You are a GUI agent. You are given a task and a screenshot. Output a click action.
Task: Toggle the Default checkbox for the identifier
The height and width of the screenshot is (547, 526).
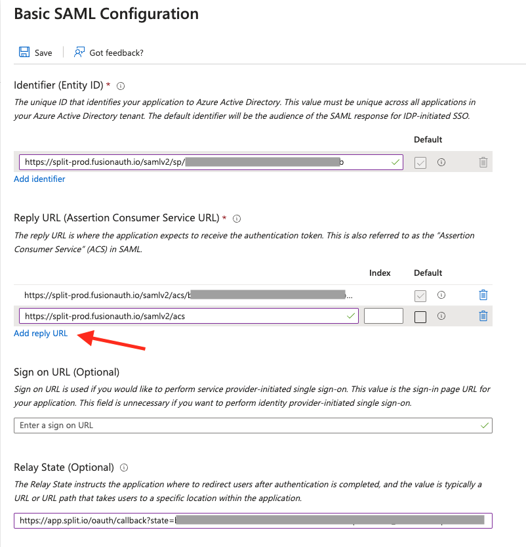coord(420,162)
